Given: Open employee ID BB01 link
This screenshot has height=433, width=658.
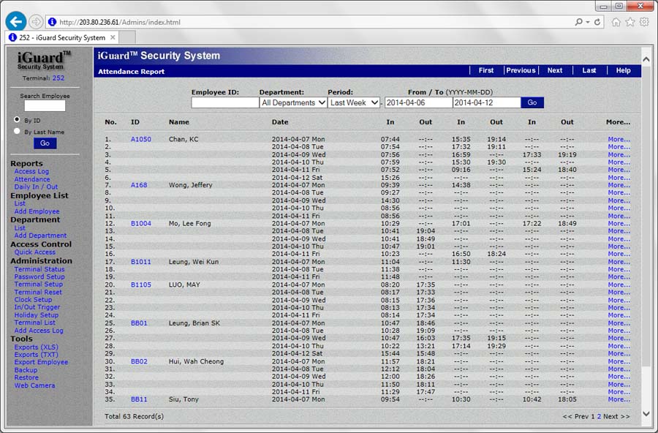Looking at the screenshot, I should tap(139, 323).
